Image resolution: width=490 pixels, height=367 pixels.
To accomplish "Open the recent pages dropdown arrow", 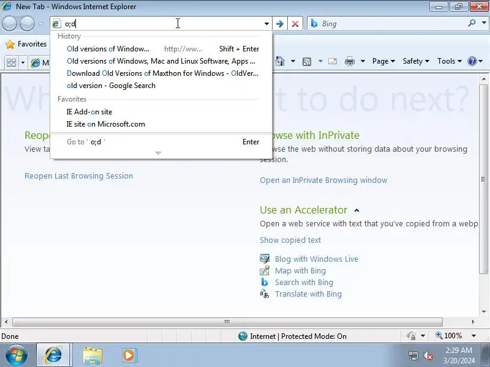I will pyautogui.click(x=41, y=24).
